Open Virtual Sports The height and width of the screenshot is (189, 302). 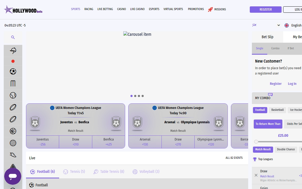pos(173,9)
